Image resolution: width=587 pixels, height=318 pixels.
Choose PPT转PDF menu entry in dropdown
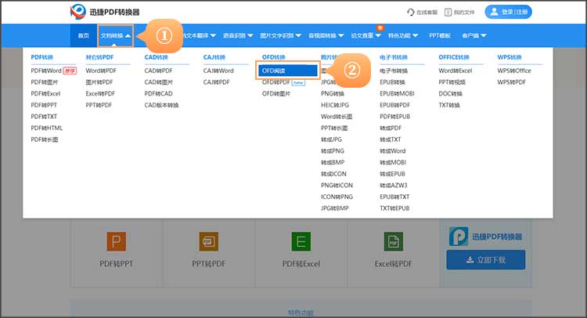[99, 105]
